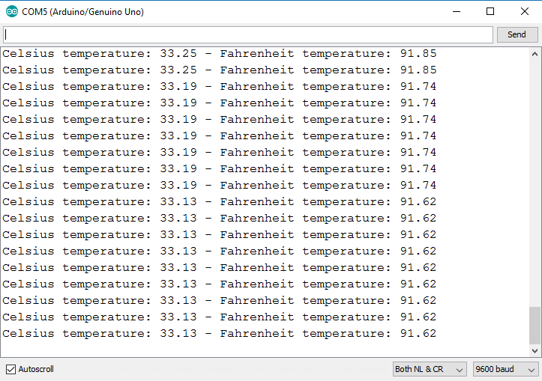Image resolution: width=542 pixels, height=381 pixels.
Task: Click the Arduino logo in the title bar
Action: pyautogui.click(x=12, y=11)
